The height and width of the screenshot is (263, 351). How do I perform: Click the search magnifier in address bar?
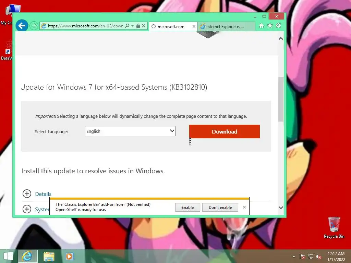[x=127, y=26]
